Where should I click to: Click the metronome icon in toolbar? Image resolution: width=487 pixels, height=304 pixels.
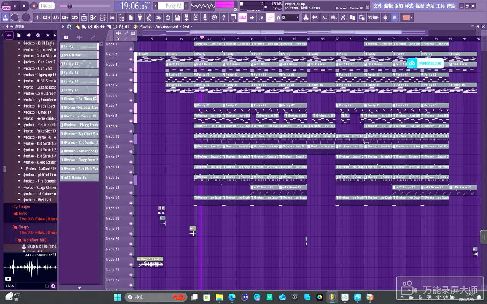pos(37,17)
